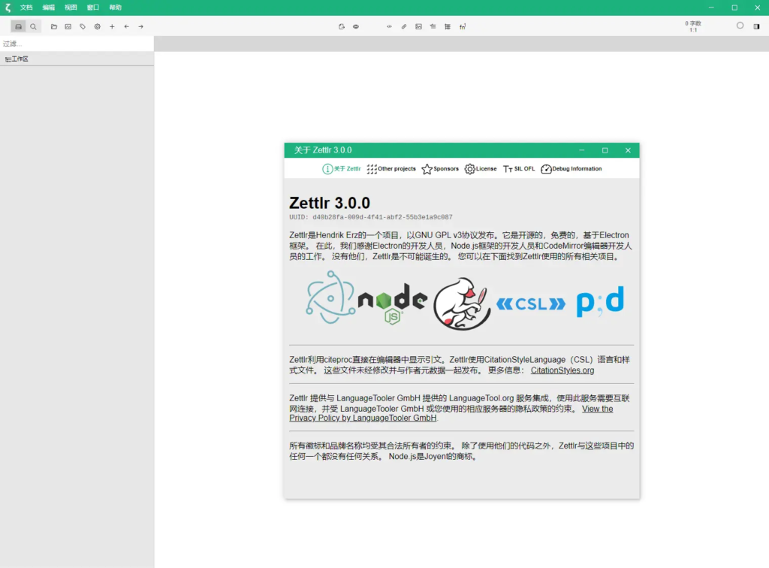Click the 过滤 filter input field

point(77,44)
